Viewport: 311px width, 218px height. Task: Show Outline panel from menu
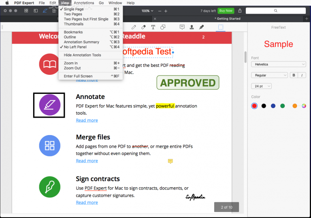91,37
